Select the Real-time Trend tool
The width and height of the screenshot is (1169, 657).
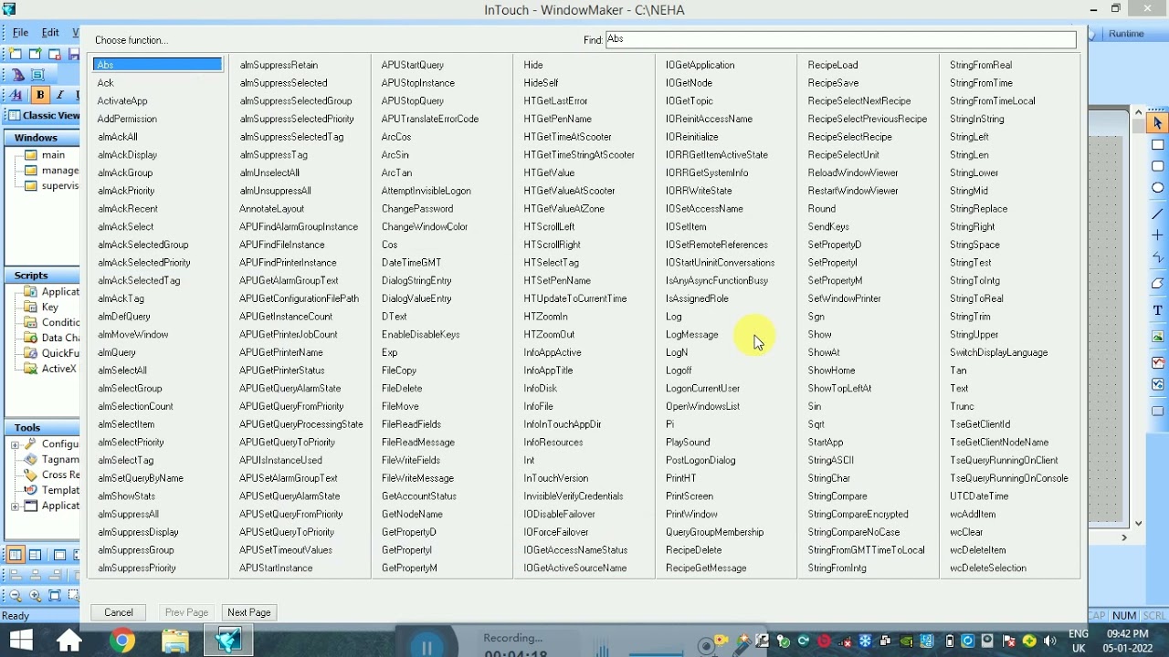(1157, 362)
